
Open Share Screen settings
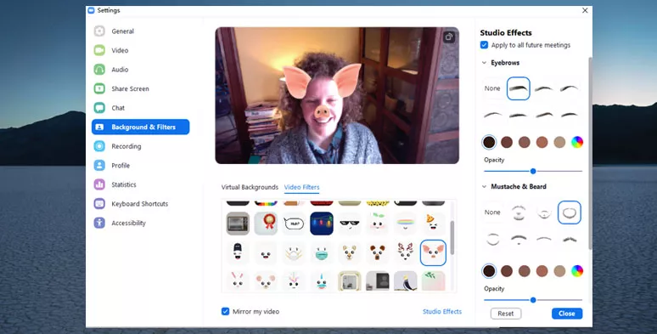pyautogui.click(x=140, y=88)
